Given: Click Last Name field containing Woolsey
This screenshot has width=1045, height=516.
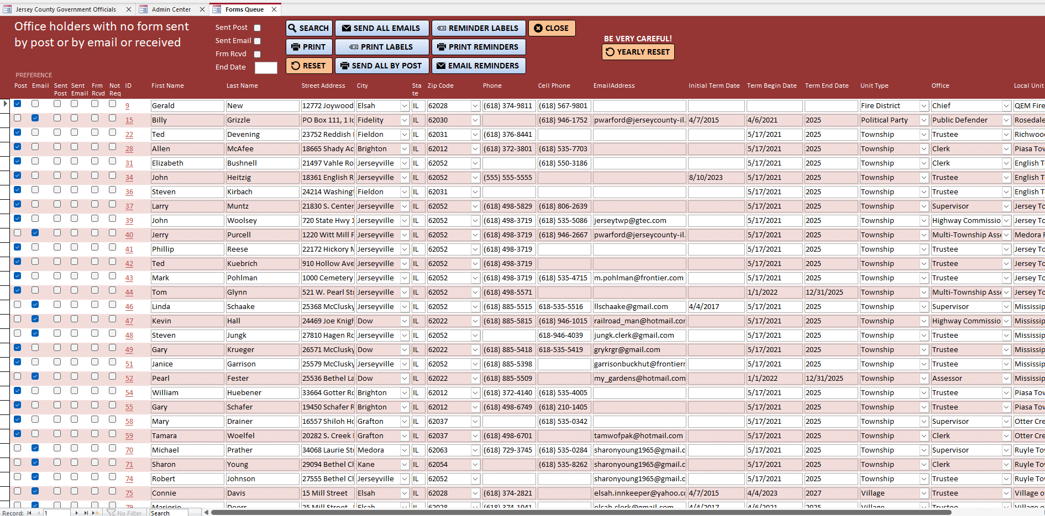Looking at the screenshot, I should [x=262, y=221].
